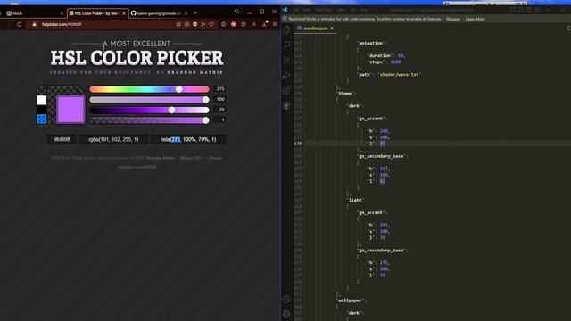The width and height of the screenshot is (571, 321).
Task: Click the "light" key in manifest.json
Action: tap(355, 200)
